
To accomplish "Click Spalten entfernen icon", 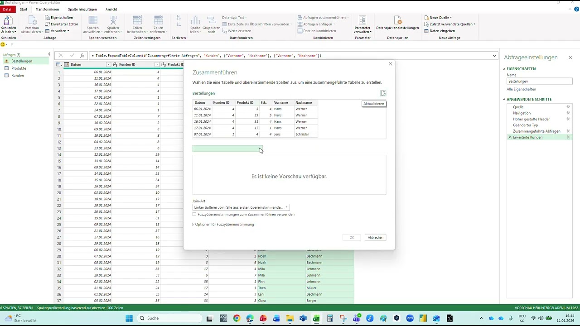I will pos(113,20).
